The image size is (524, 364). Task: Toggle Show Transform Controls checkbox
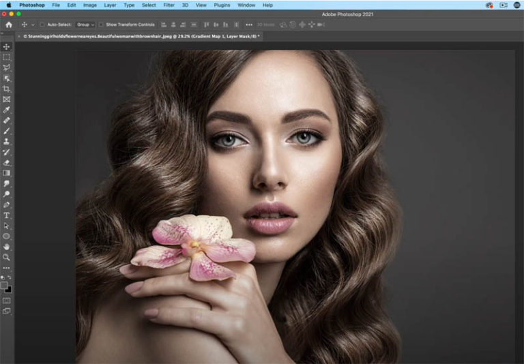coord(101,25)
